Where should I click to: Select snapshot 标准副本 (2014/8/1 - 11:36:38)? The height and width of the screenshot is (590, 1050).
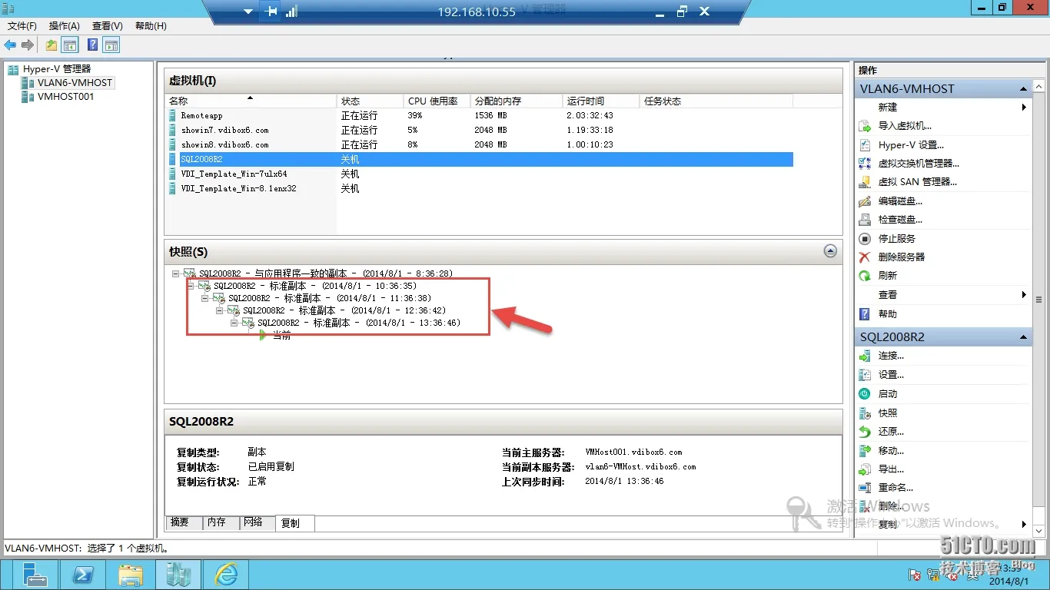pyautogui.click(x=330, y=298)
